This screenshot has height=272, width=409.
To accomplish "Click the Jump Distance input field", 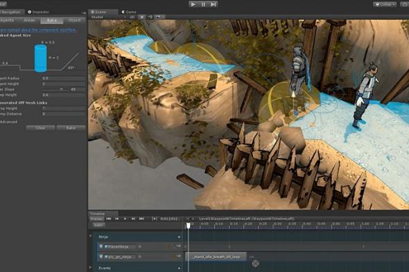I will click(x=64, y=114).
